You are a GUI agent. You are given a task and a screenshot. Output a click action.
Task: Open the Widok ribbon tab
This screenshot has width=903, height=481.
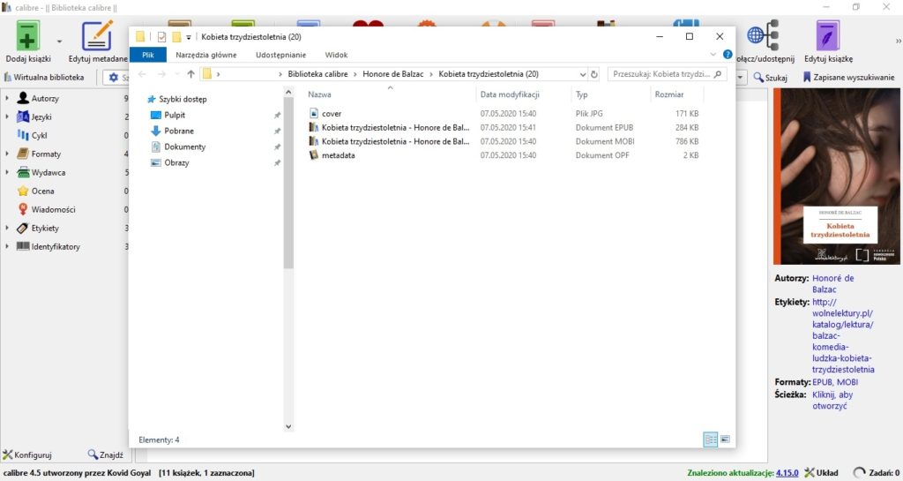(x=336, y=55)
